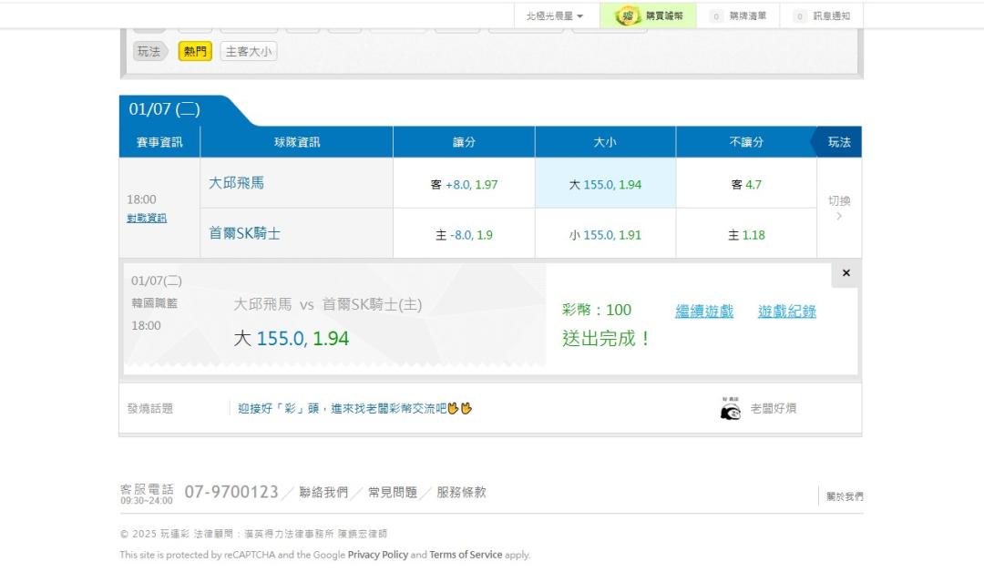Click the 彩幣：100 amount text

(597, 310)
